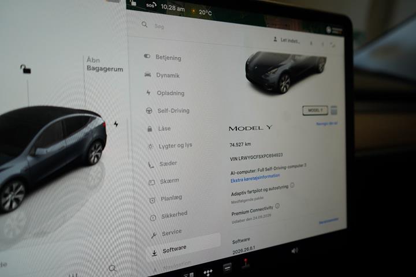This screenshot has width=416, height=277.
Task: Tap the trash-like icon beside the MODEL Y badge button
Action: coord(334,110)
